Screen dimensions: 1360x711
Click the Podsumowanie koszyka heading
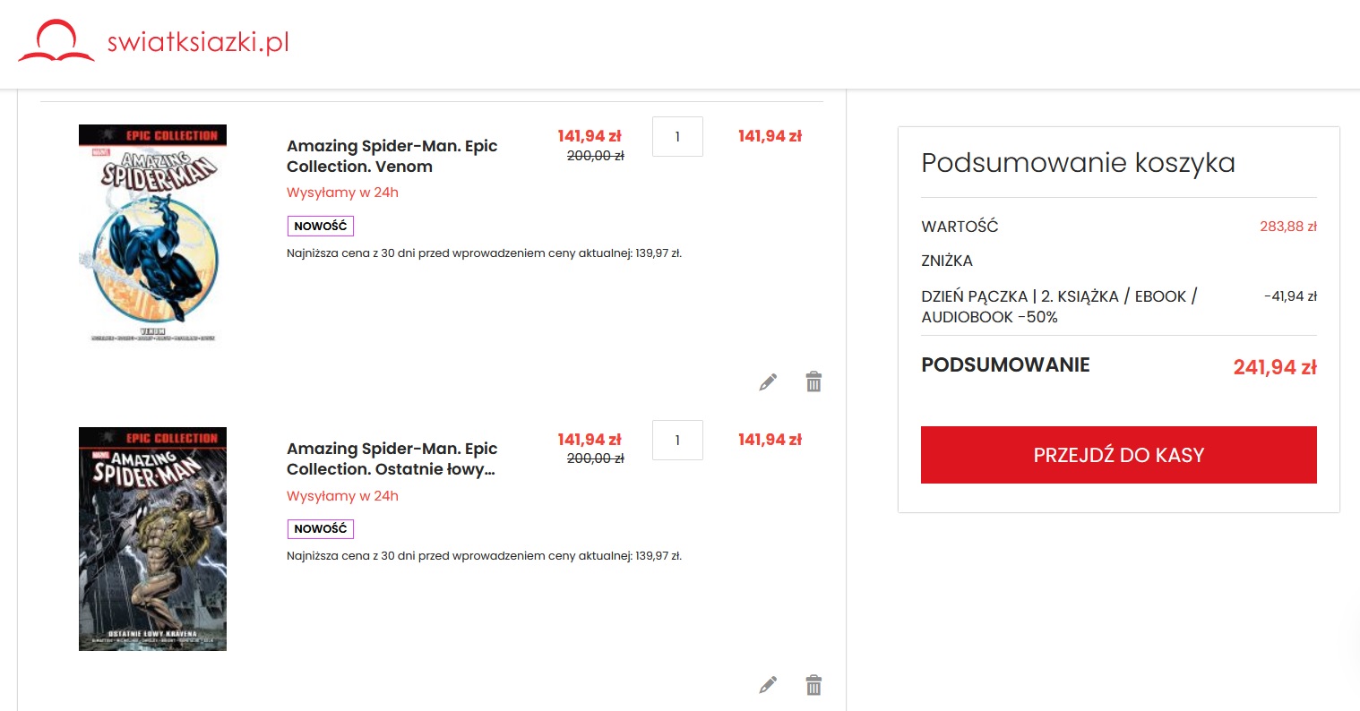(x=1078, y=163)
